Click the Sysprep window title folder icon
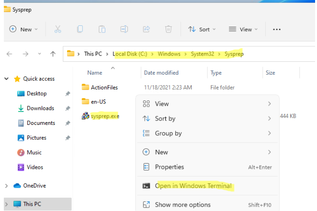This screenshot has width=317, height=211. [x=7, y=9]
